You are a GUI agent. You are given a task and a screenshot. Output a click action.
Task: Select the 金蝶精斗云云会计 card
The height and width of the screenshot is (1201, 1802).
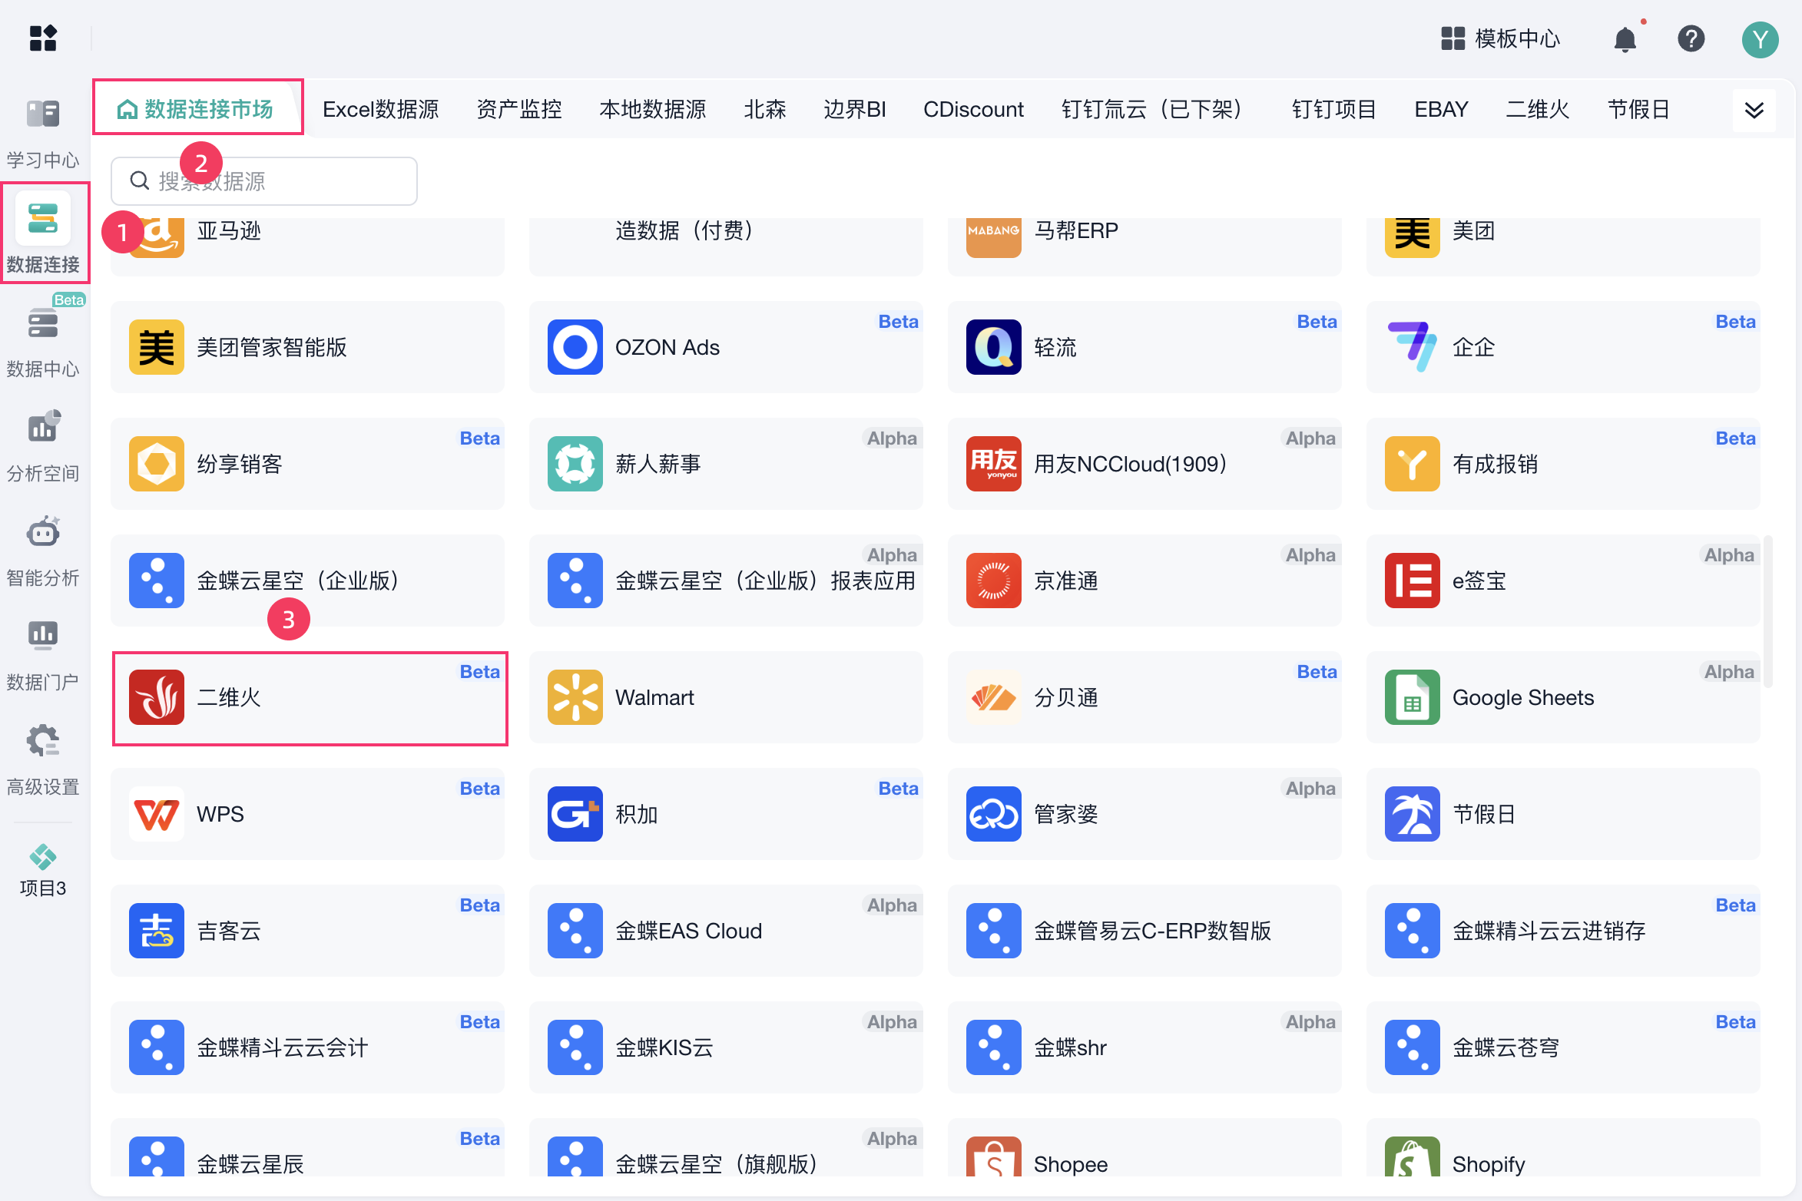[x=307, y=1047]
